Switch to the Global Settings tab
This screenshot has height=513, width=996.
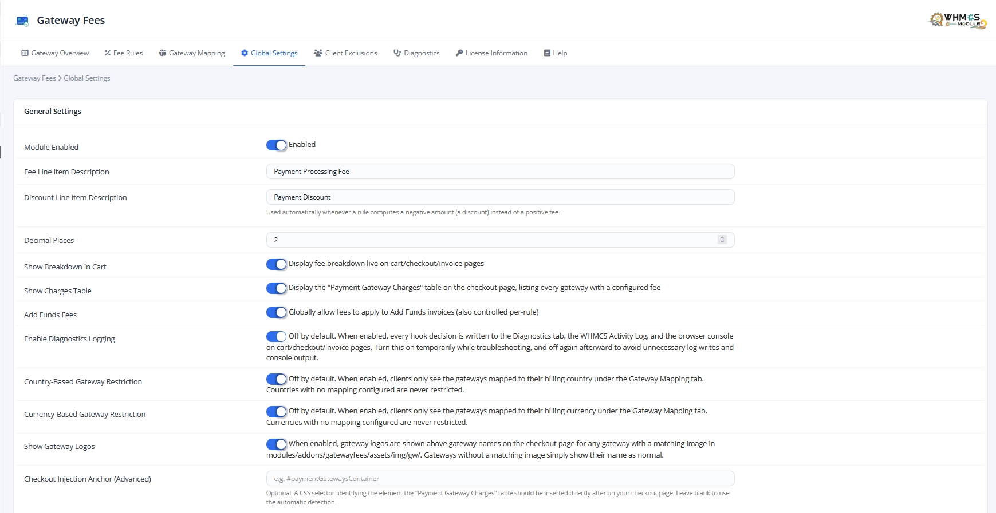pyautogui.click(x=269, y=53)
